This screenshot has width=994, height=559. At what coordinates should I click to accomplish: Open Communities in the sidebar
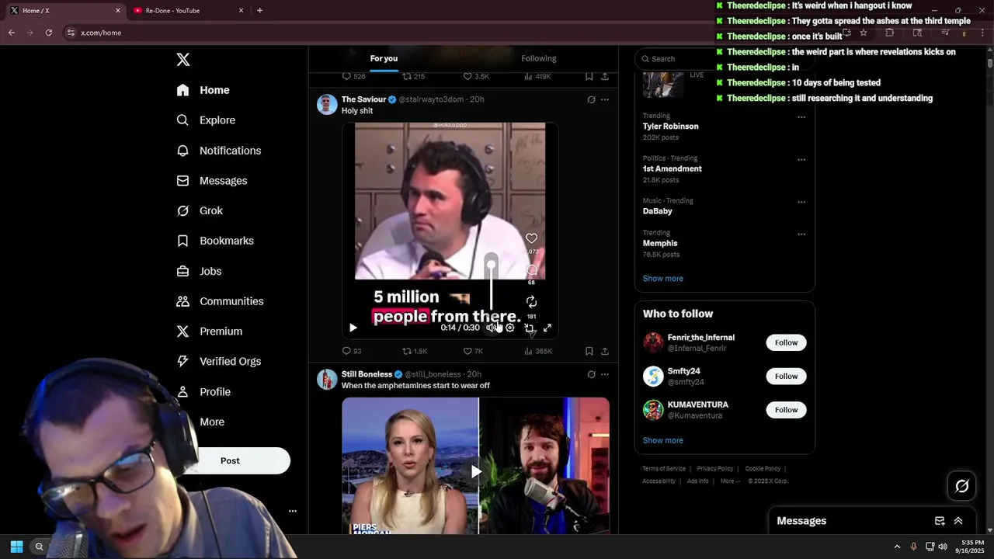coord(220,301)
